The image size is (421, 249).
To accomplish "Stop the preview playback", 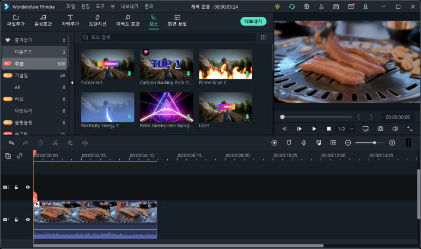I will [x=328, y=129].
